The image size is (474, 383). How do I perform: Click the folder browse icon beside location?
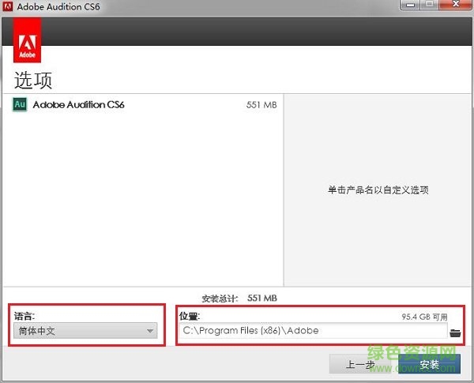click(x=455, y=332)
